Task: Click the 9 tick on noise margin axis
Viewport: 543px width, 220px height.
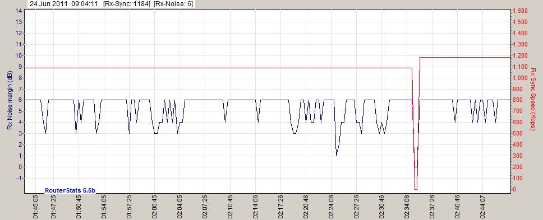Action: point(20,67)
